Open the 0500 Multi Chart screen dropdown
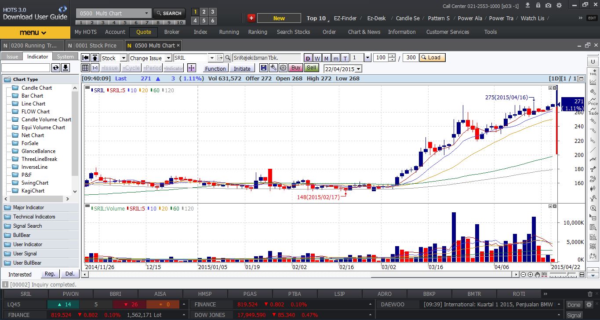 click(x=147, y=13)
